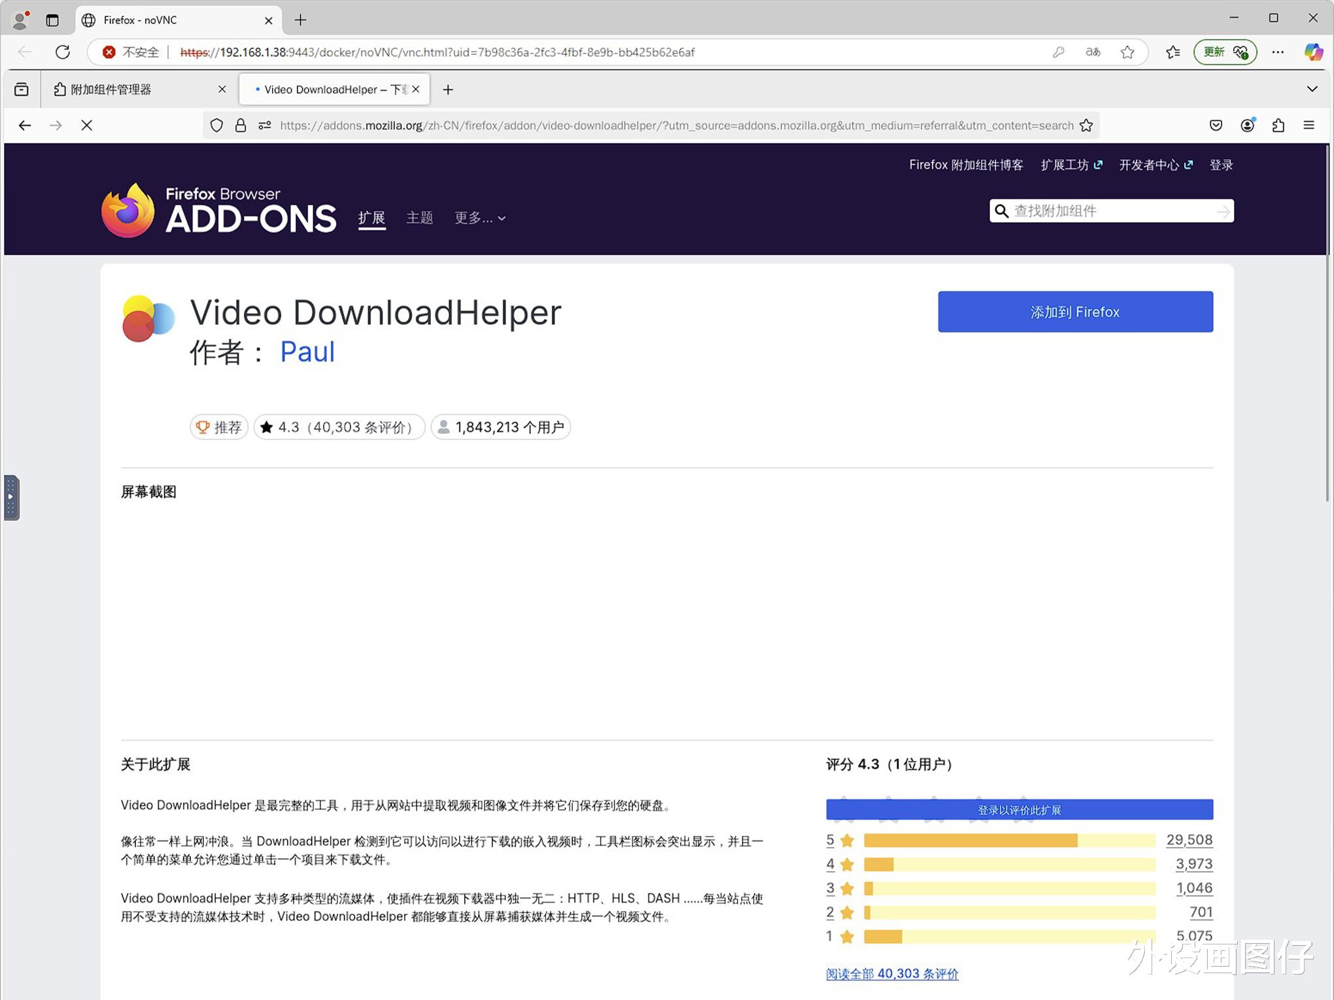Open Firefox hamburger application menu
Screen dimensions: 1334x1000
click(1308, 125)
